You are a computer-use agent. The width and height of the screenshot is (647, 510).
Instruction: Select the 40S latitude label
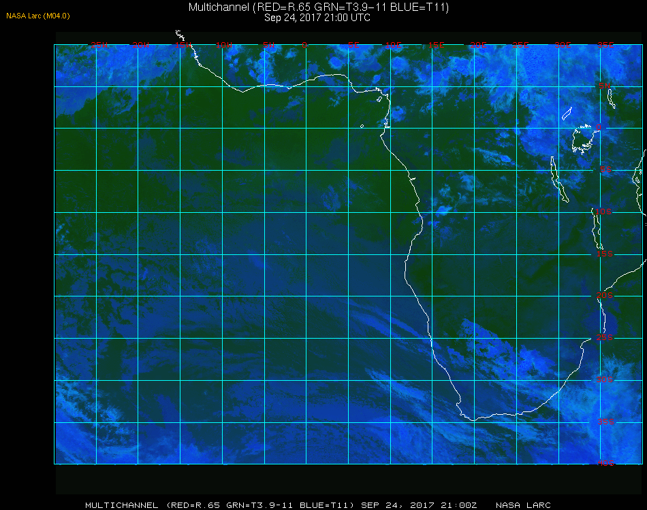point(605,463)
